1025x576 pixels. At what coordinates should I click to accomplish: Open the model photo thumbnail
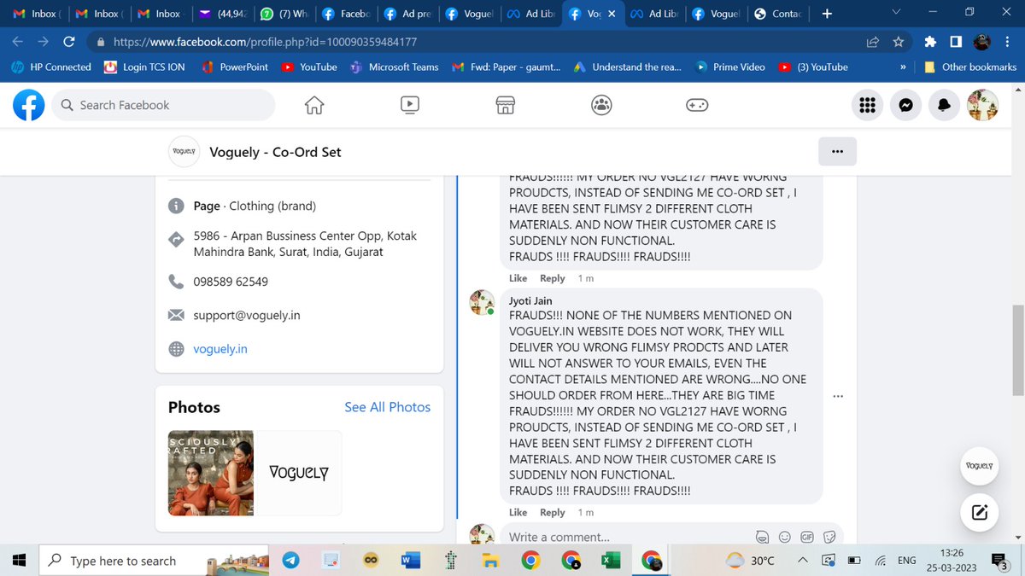(x=211, y=473)
